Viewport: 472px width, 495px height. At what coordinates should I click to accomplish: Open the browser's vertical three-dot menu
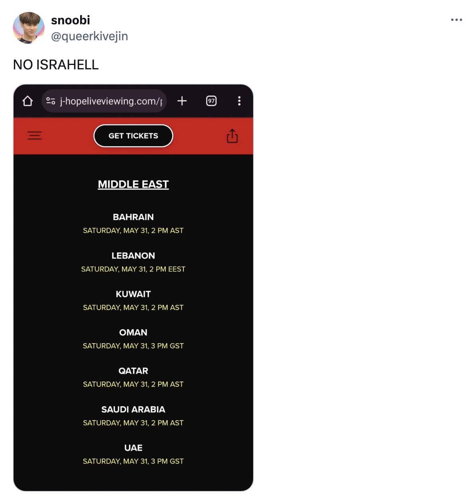[x=239, y=101]
